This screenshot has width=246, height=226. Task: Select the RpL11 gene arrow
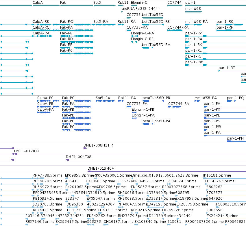pyautogui.click(x=121, y=5)
